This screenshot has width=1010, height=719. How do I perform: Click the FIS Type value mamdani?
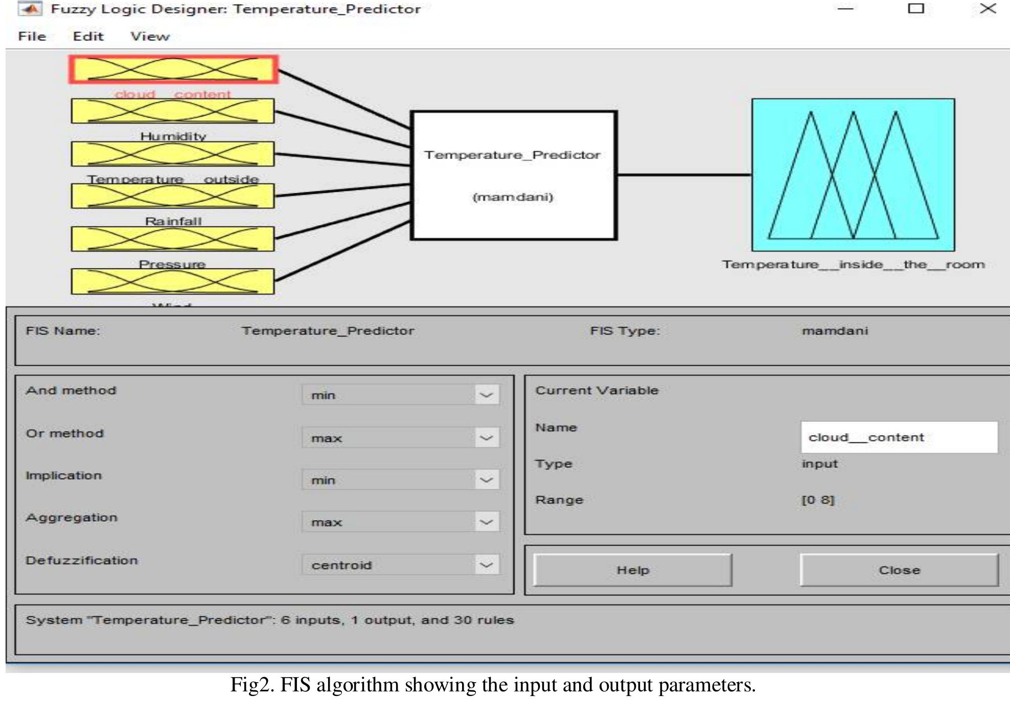click(x=835, y=331)
